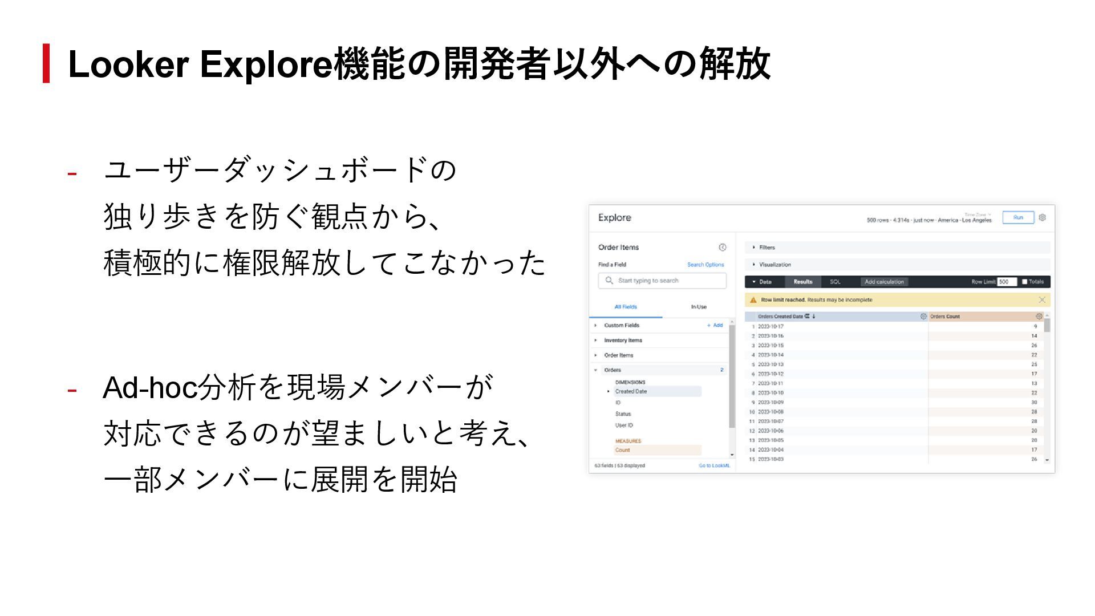Click the magnifier icon in field search
Screen dimensions: 1095x616
(609, 281)
